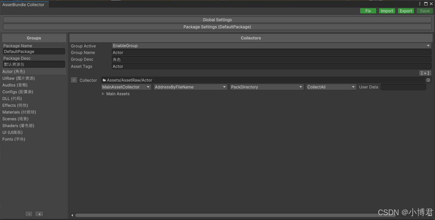Click the target icon at the collector row's right end
Screen dimensions: 435x220
coord(428,80)
